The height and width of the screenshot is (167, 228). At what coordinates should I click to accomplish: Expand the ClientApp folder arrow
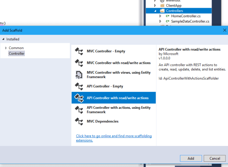(155, 6)
